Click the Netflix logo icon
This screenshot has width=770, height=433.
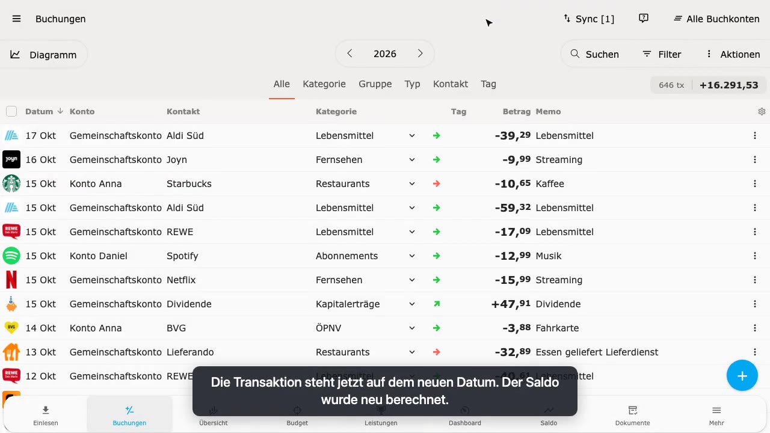[11, 280]
